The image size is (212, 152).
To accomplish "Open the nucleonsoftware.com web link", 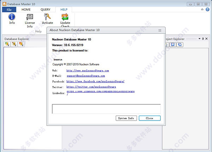I will [88, 71].
